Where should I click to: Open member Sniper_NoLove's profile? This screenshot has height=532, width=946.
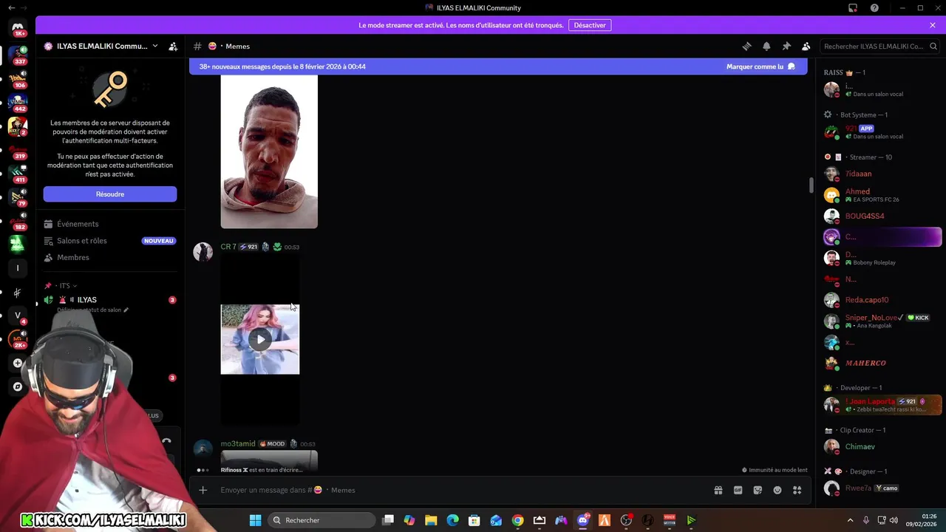point(882,321)
